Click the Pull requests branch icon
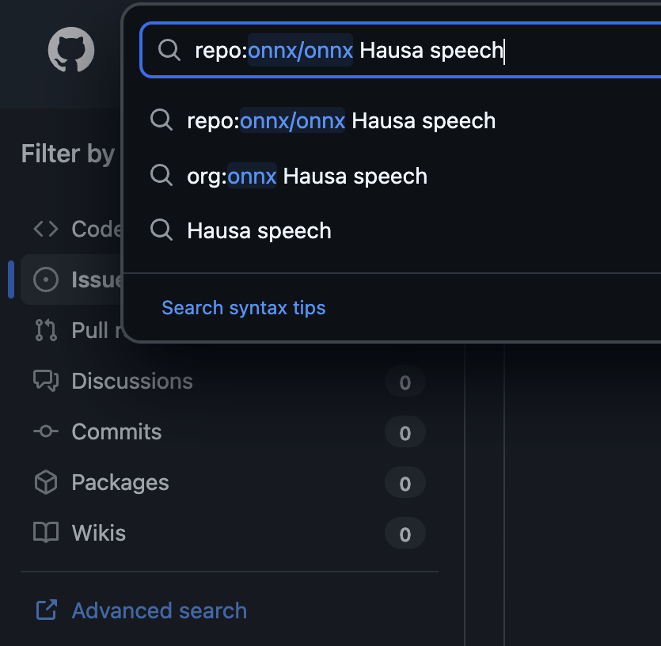Image resolution: width=661 pixels, height=646 pixels. click(46, 330)
